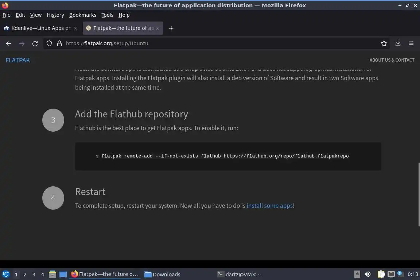This screenshot has width=420, height=280.
Task: Switch to workspace 4
Action: point(43,275)
